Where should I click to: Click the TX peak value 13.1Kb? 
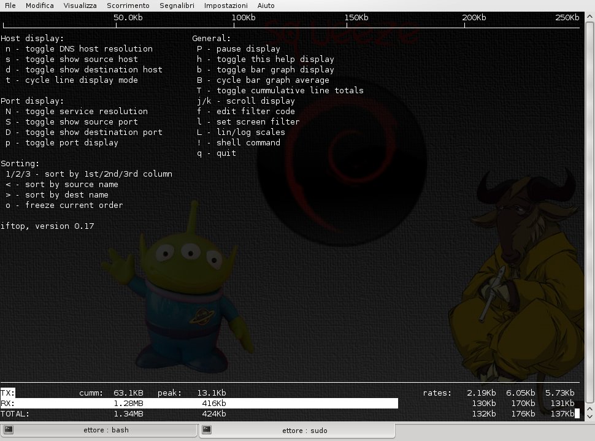[x=212, y=393]
